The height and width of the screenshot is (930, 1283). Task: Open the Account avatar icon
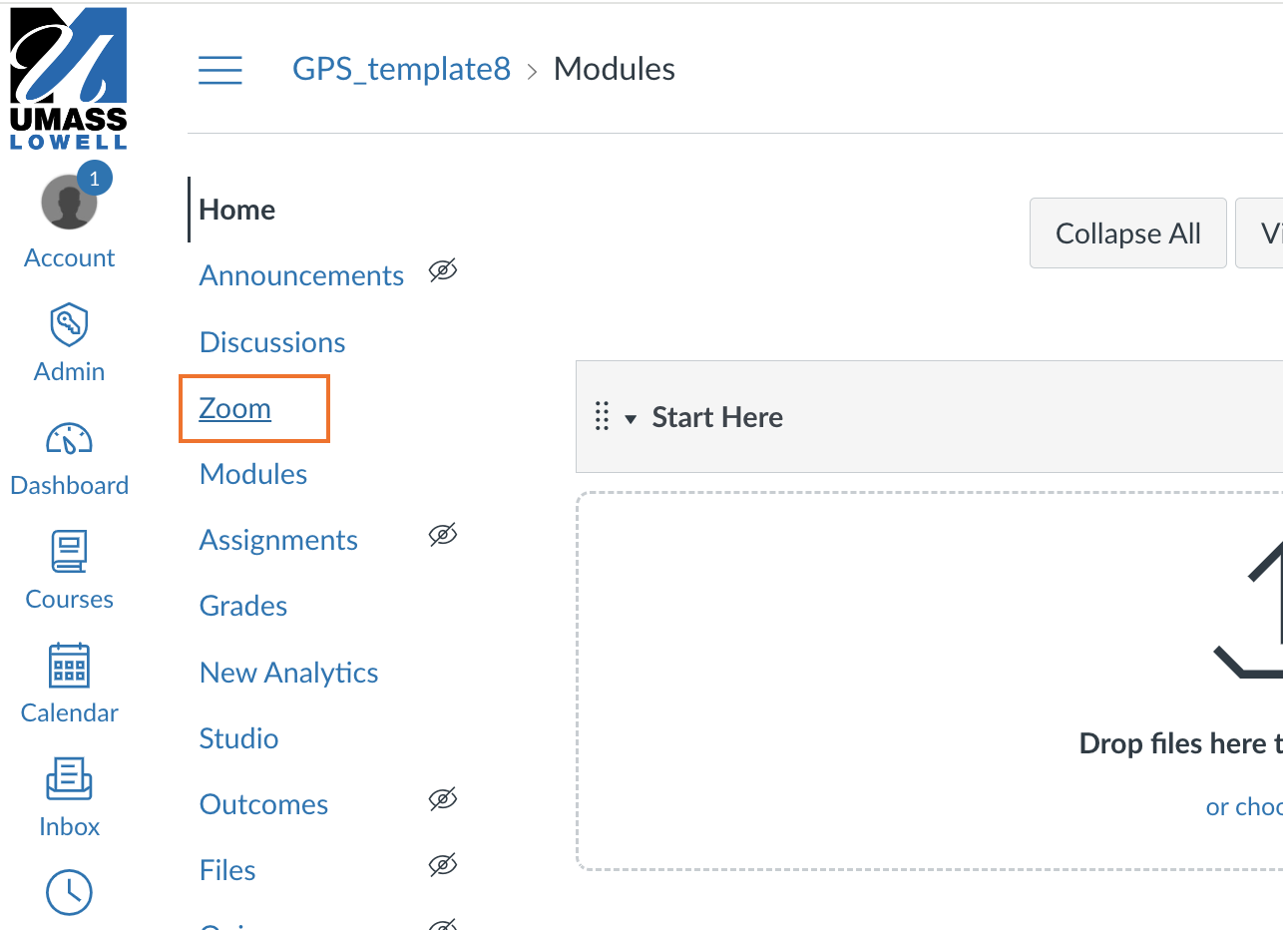69,203
